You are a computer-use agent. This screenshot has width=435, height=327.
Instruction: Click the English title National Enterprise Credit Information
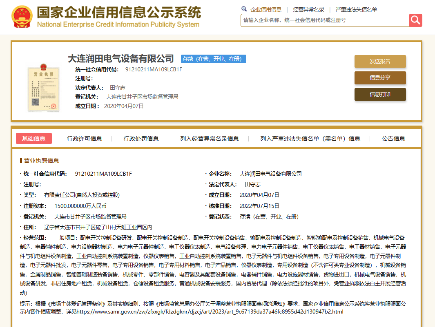coord(118,24)
